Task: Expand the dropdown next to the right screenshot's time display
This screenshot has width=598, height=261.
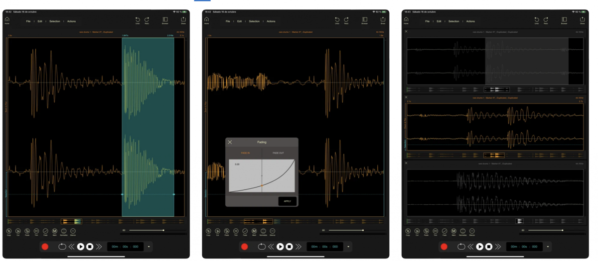Action: [548, 247]
